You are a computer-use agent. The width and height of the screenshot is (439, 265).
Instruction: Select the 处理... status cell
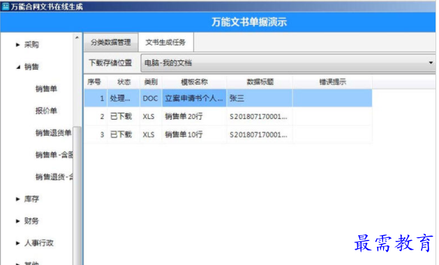124,98
